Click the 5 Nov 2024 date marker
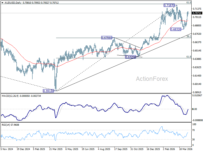Viewport: 203px width, 152px height. pos(7,149)
